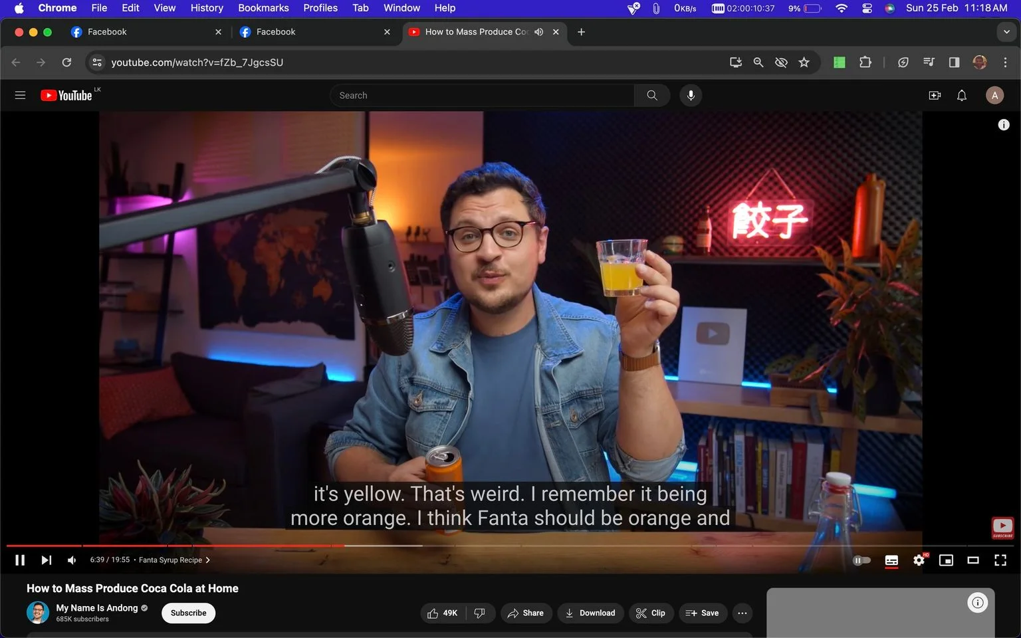Toggle subtitles/closed captions
The width and height of the screenshot is (1021, 638).
coord(891,560)
